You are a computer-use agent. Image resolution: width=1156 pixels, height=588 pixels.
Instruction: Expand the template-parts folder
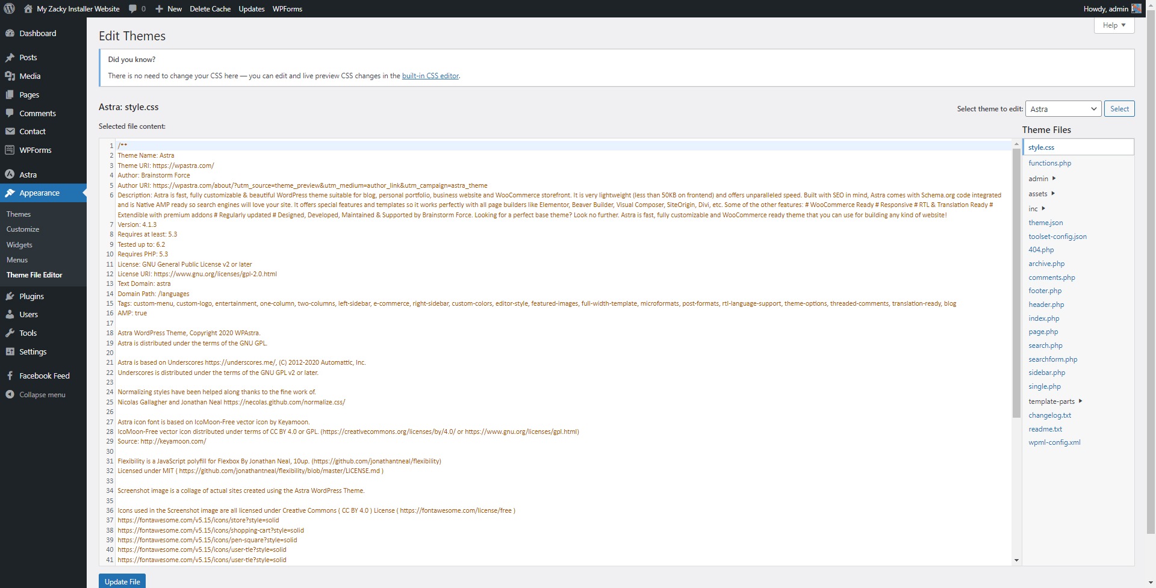1055,401
